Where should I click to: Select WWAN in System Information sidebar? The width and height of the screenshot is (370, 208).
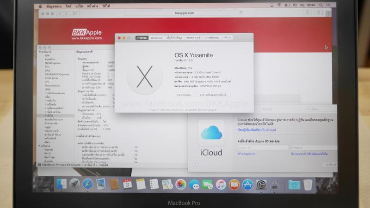[49, 149]
